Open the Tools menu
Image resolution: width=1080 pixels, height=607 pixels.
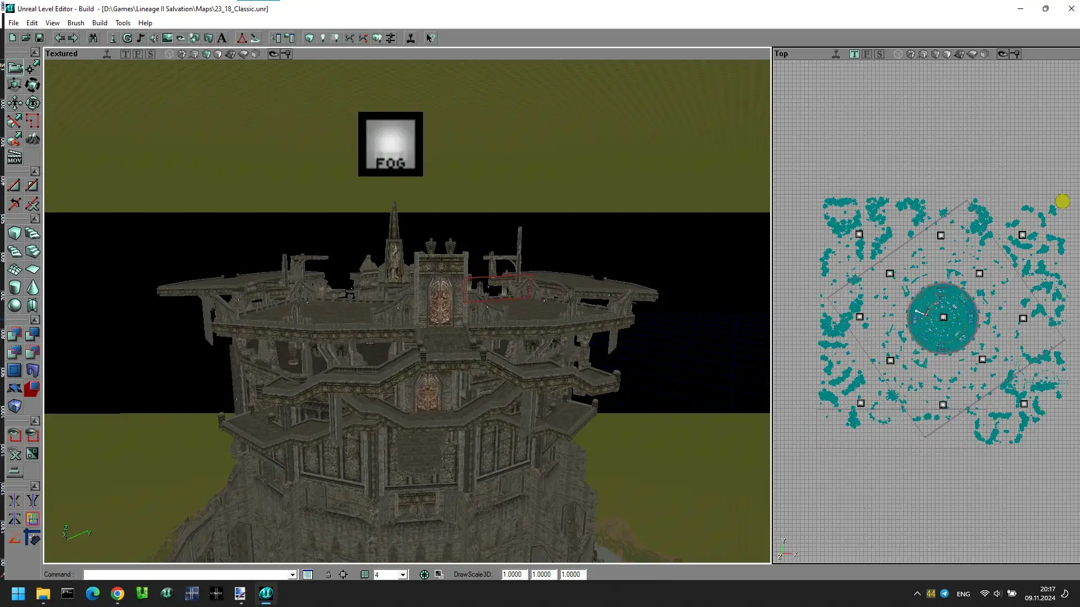click(123, 23)
